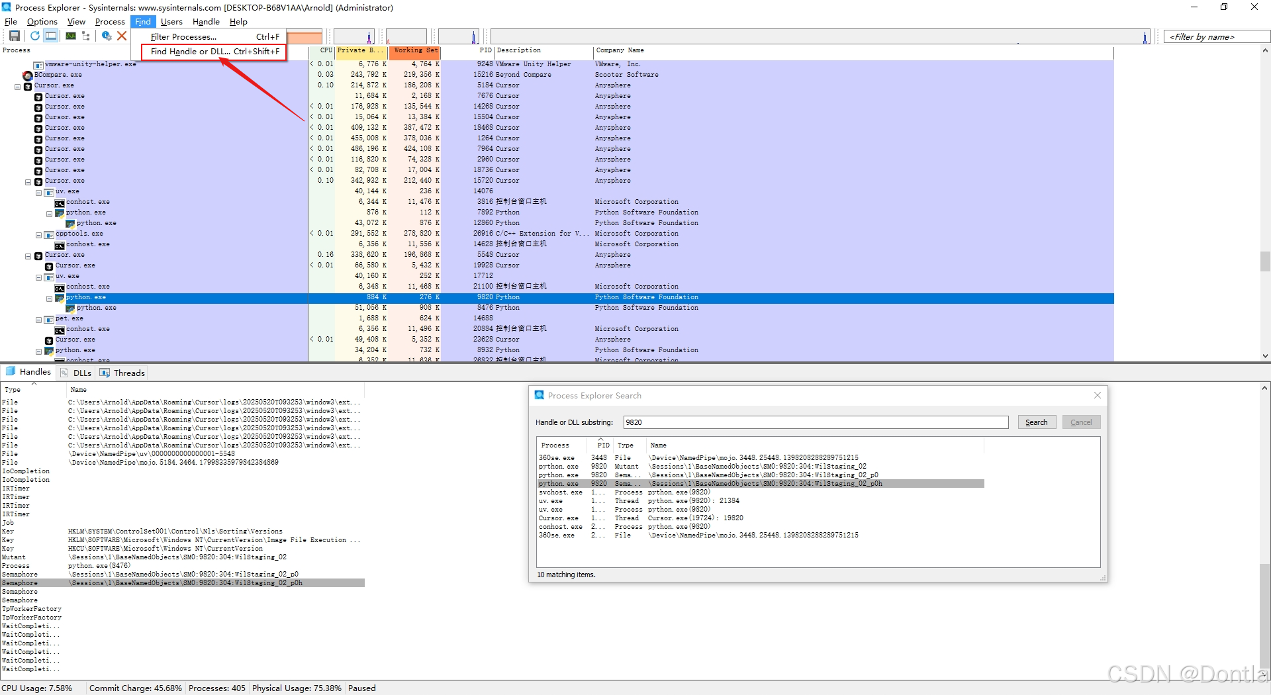Open the Help menu
Image resolution: width=1271 pixels, height=695 pixels.
238,22
